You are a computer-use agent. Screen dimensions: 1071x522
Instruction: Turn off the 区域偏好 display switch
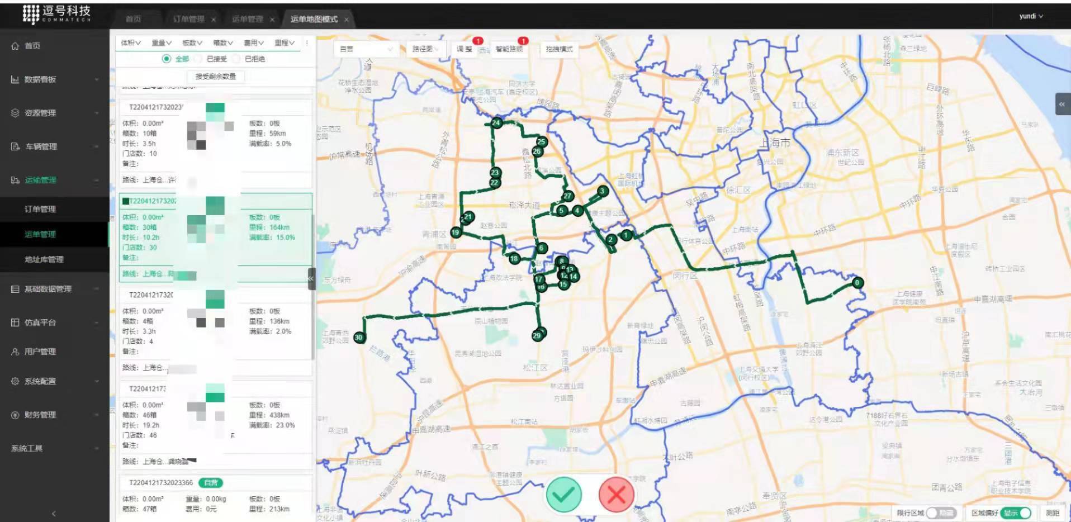[x=1016, y=512]
